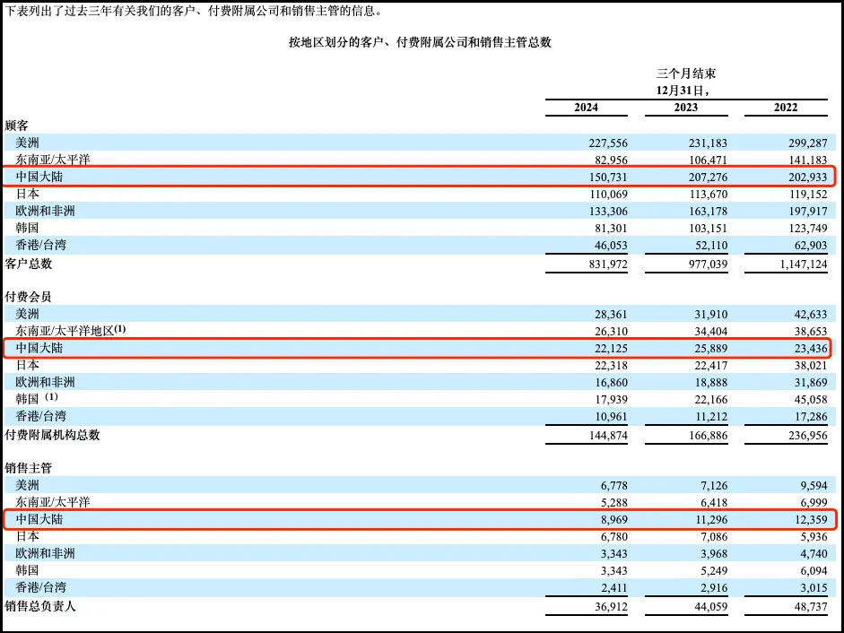The height and width of the screenshot is (633, 844).
Task: Select value 123,749
Action: click(808, 229)
